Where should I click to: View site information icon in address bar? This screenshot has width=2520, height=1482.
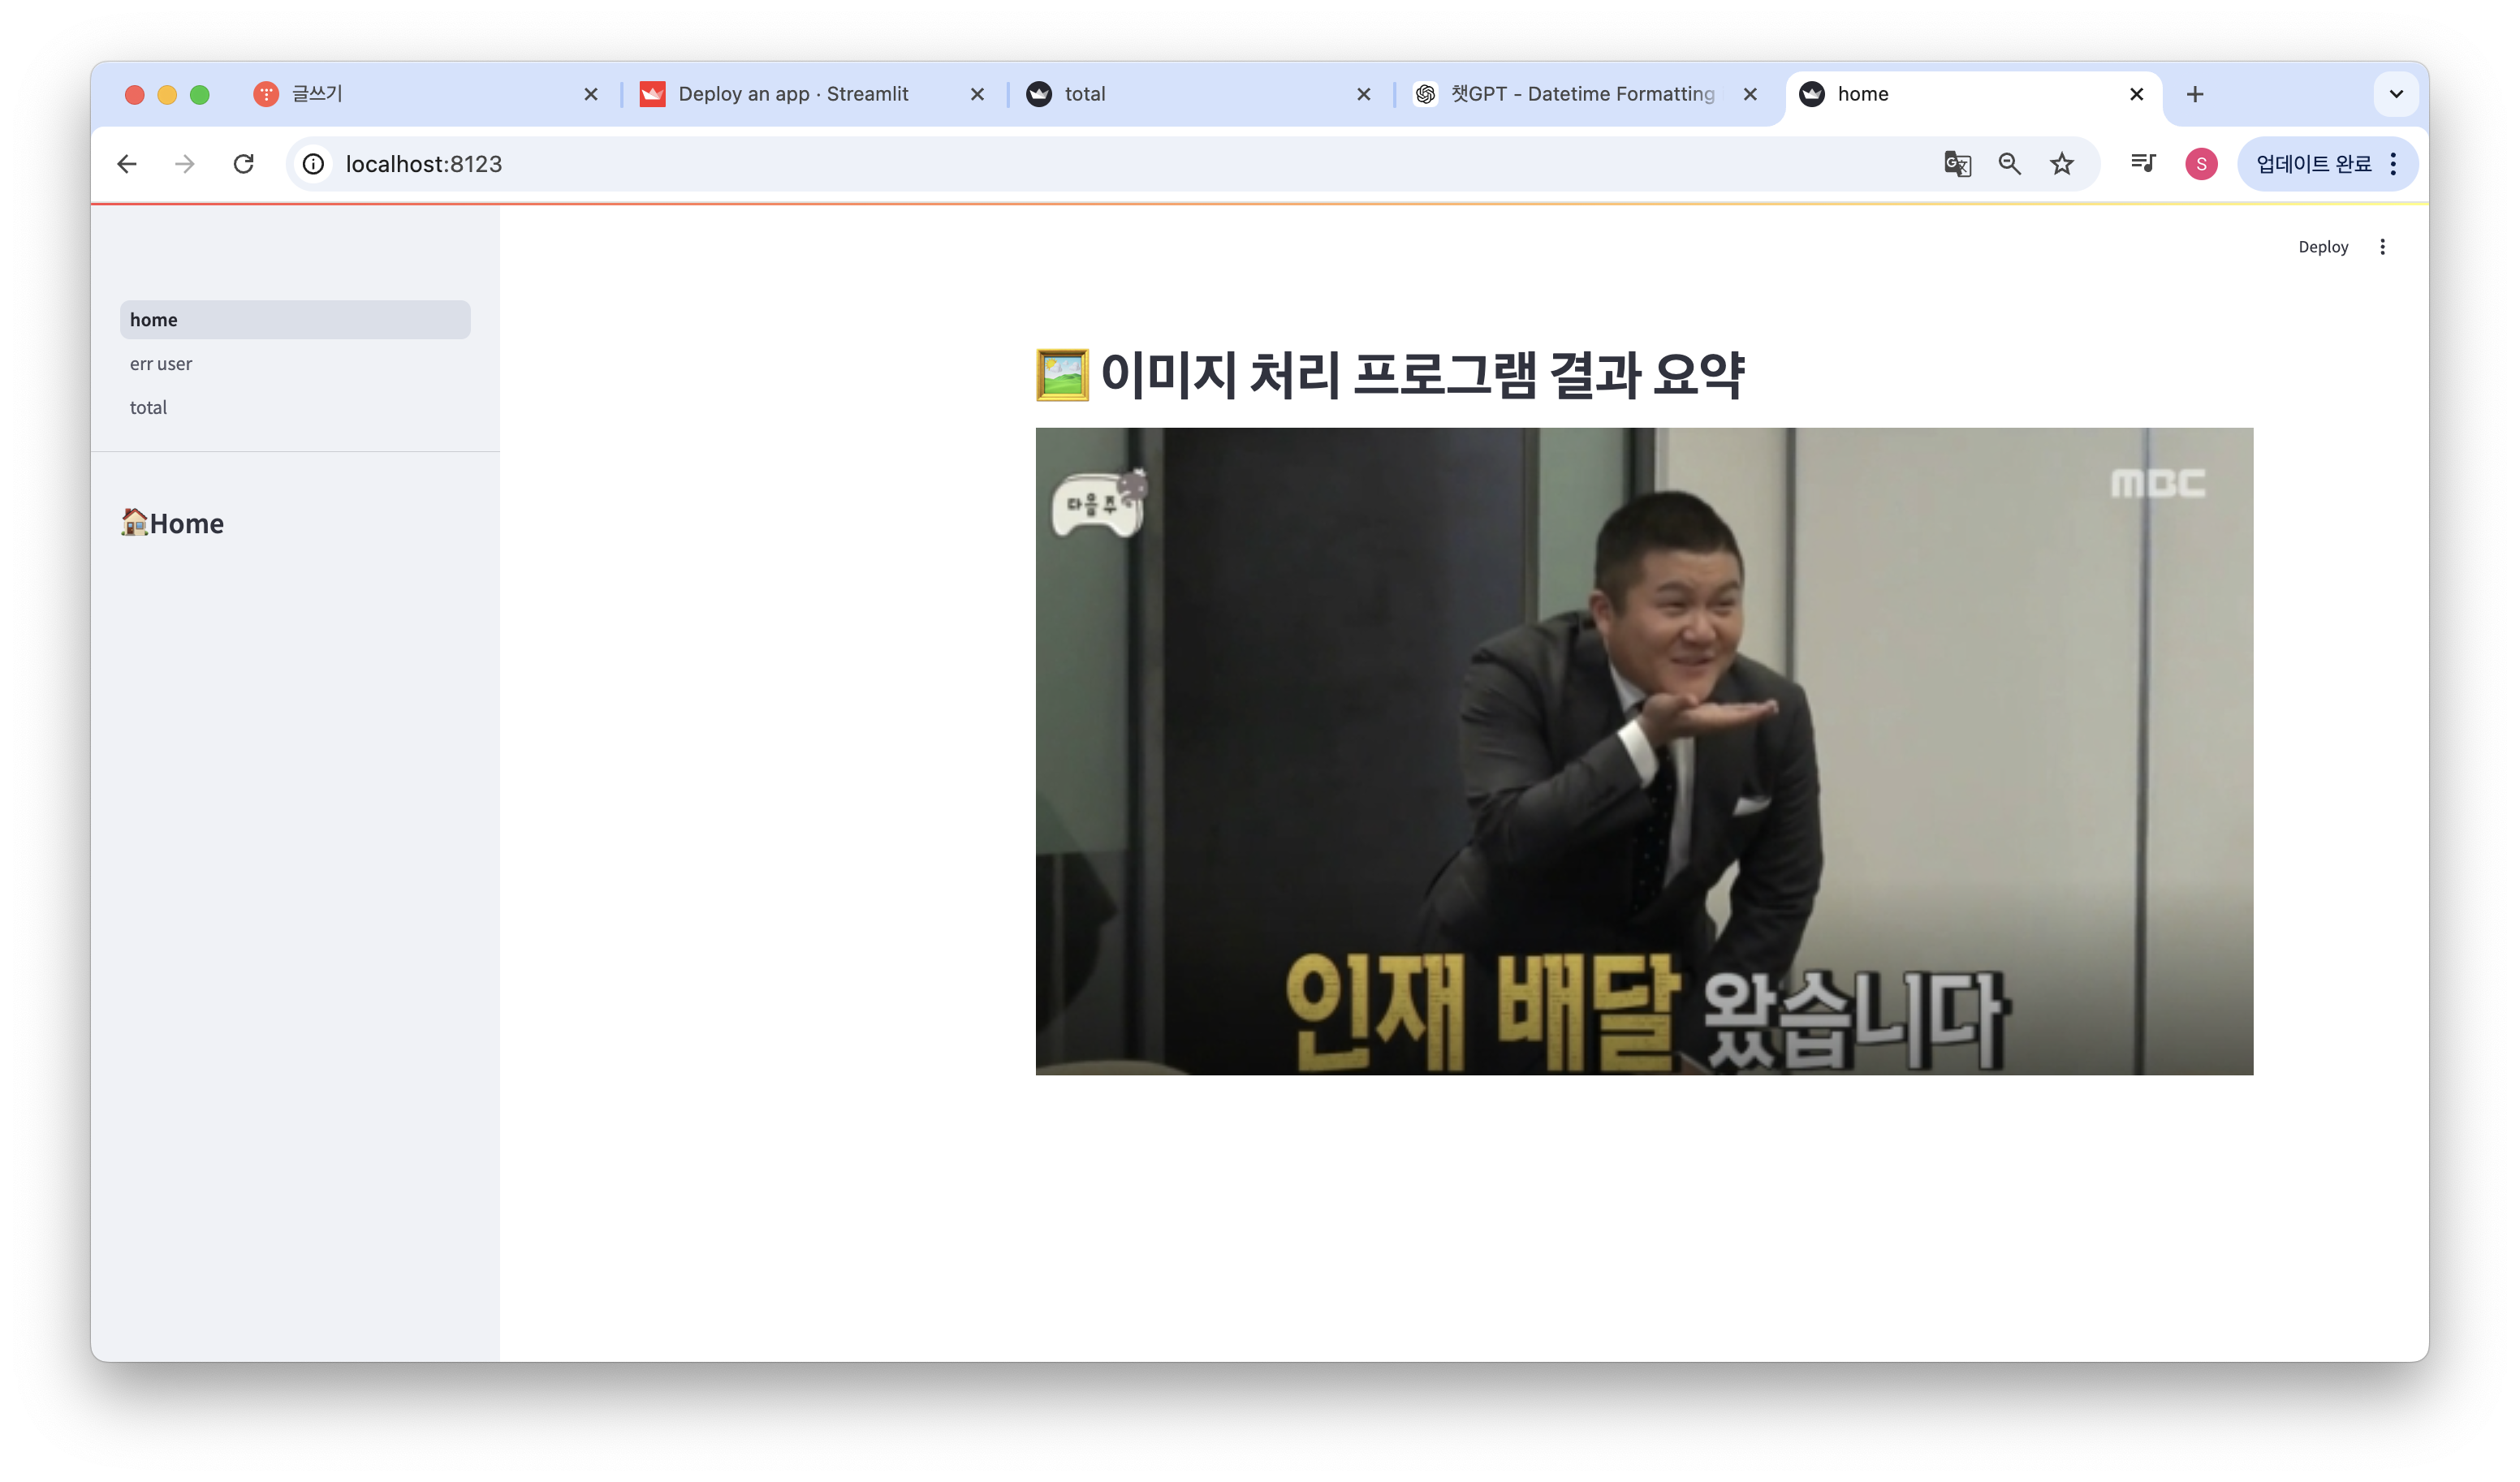pos(313,164)
